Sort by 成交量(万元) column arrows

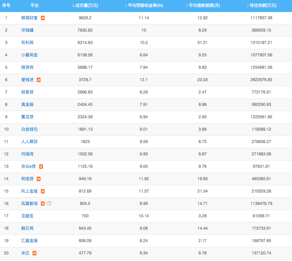click(74, 6)
